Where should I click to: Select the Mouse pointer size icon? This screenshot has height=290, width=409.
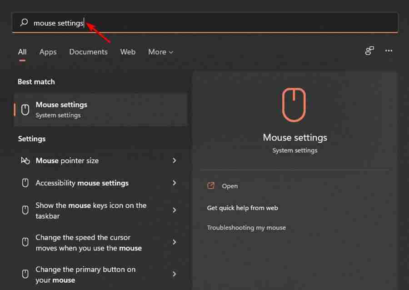pos(25,160)
